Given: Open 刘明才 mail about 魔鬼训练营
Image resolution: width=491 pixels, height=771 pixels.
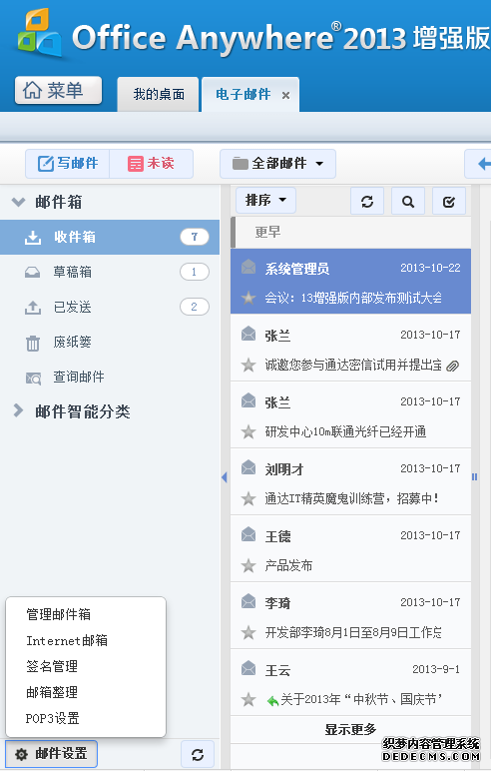Looking at the screenshot, I should click(x=350, y=481).
